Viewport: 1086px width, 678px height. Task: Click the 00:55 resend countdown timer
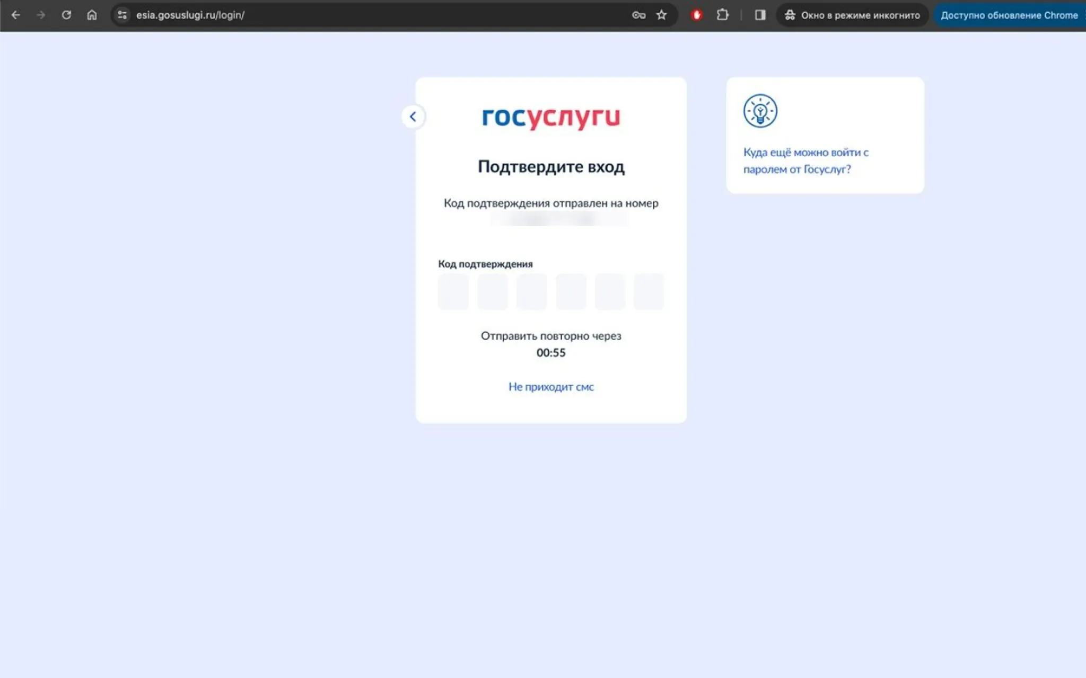(x=551, y=353)
